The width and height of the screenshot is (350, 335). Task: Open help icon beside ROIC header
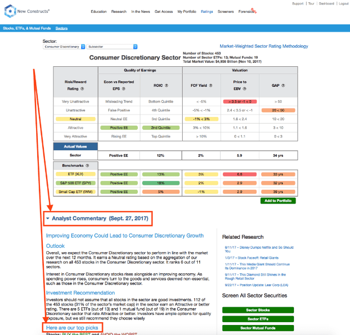[166, 86]
